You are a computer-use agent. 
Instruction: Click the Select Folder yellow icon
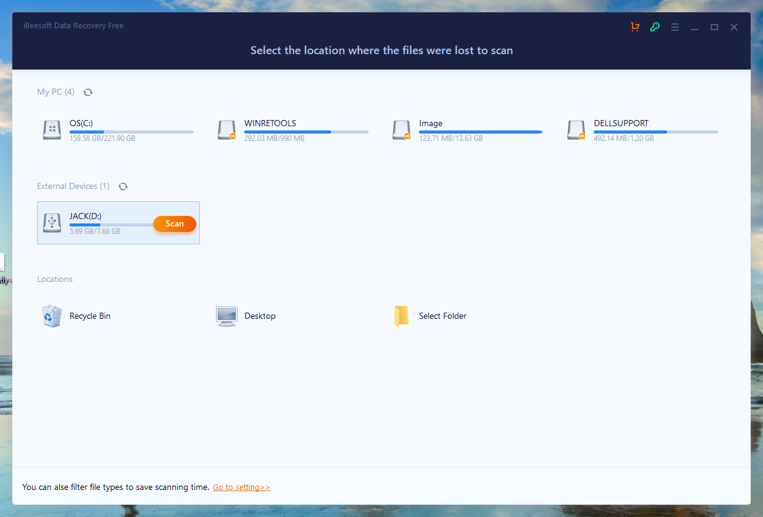(401, 316)
